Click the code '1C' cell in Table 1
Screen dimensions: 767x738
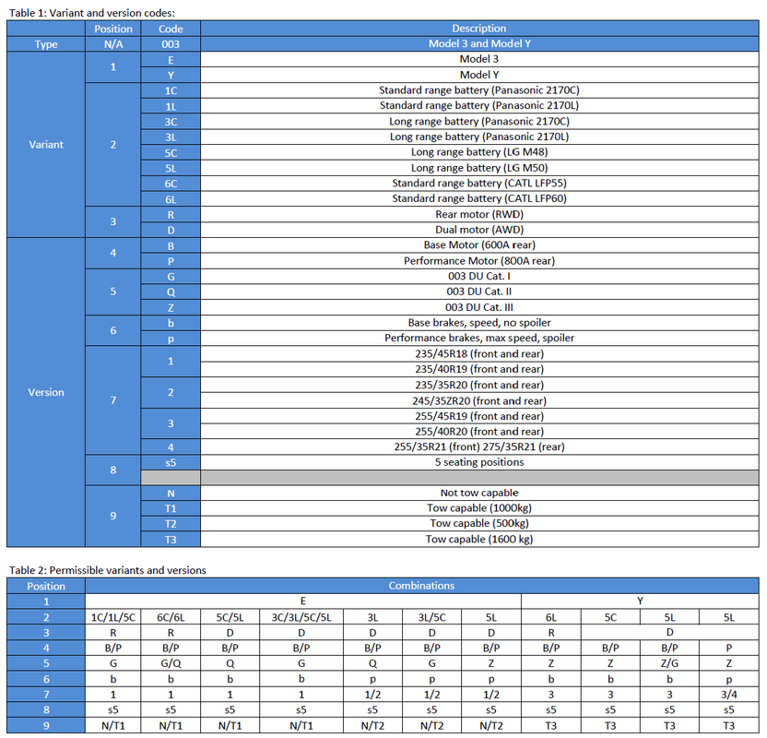(171, 90)
